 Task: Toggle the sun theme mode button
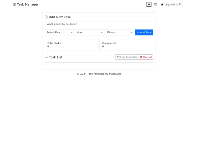(149, 4)
